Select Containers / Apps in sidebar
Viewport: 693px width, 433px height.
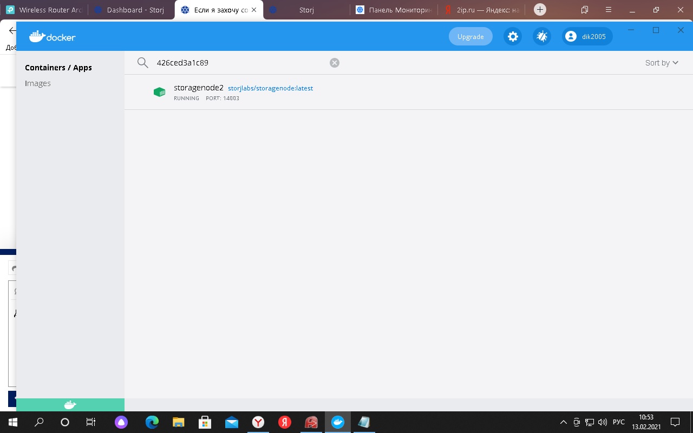pyautogui.click(x=58, y=68)
